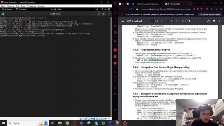Click the volume icon in GNOME top bar
The width and height of the screenshot is (224, 126).
106,9
